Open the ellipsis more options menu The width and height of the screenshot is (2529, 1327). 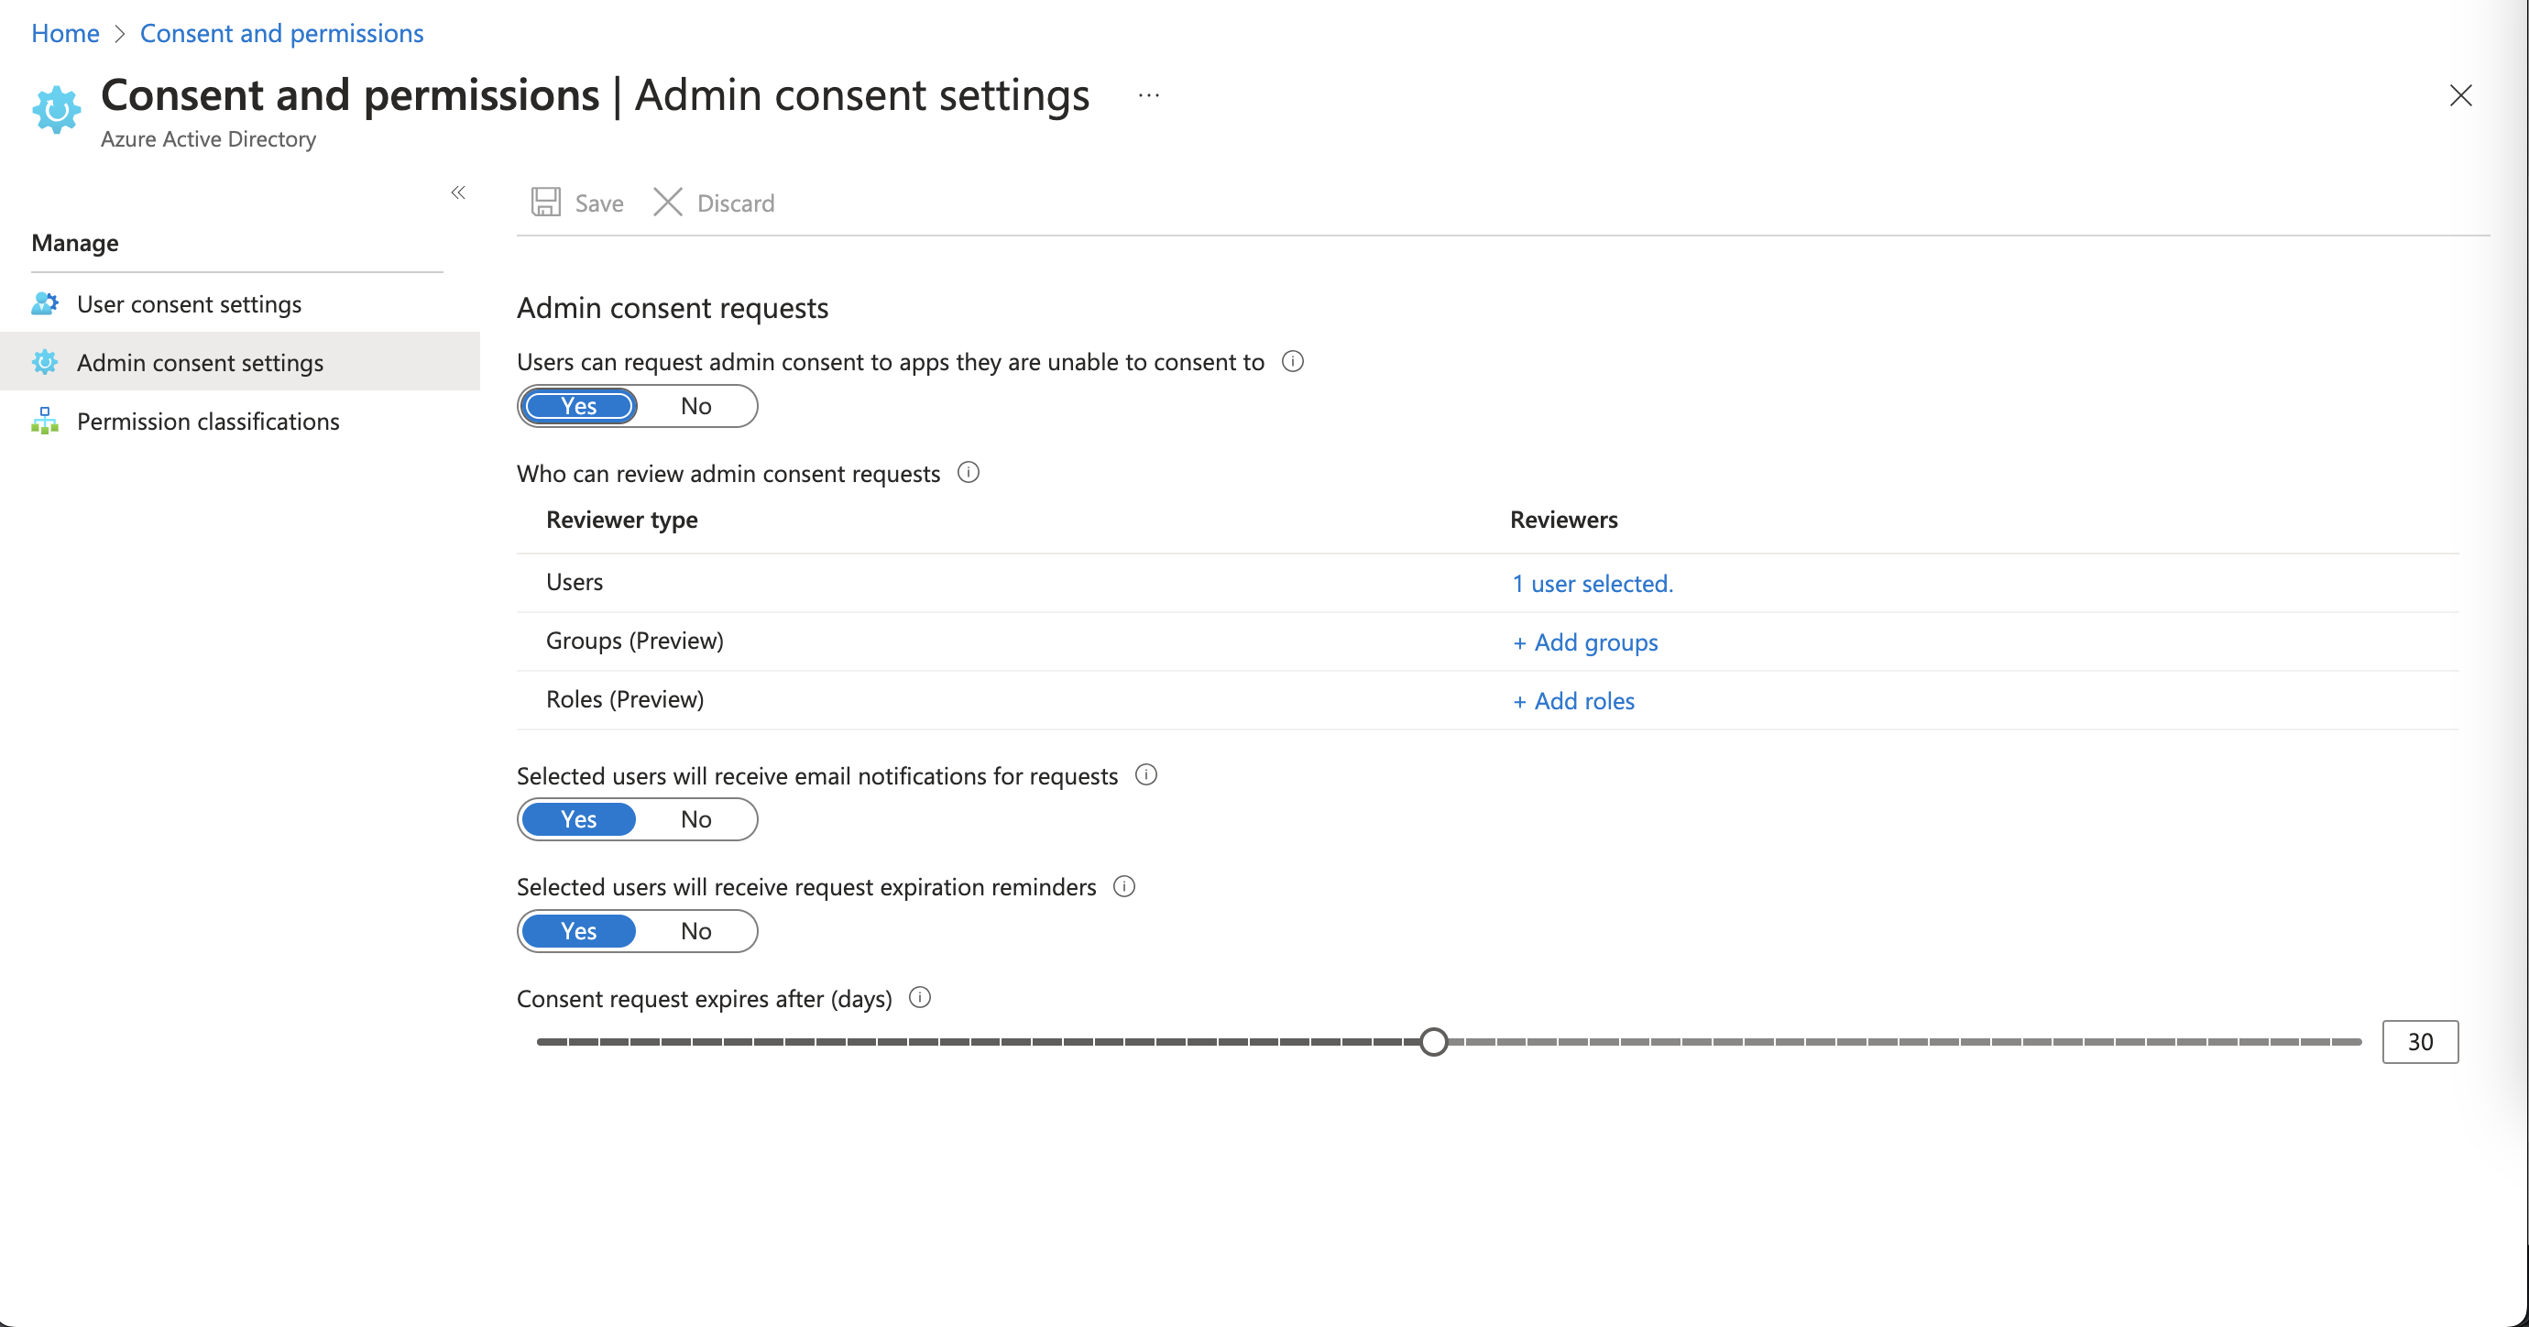1149,95
